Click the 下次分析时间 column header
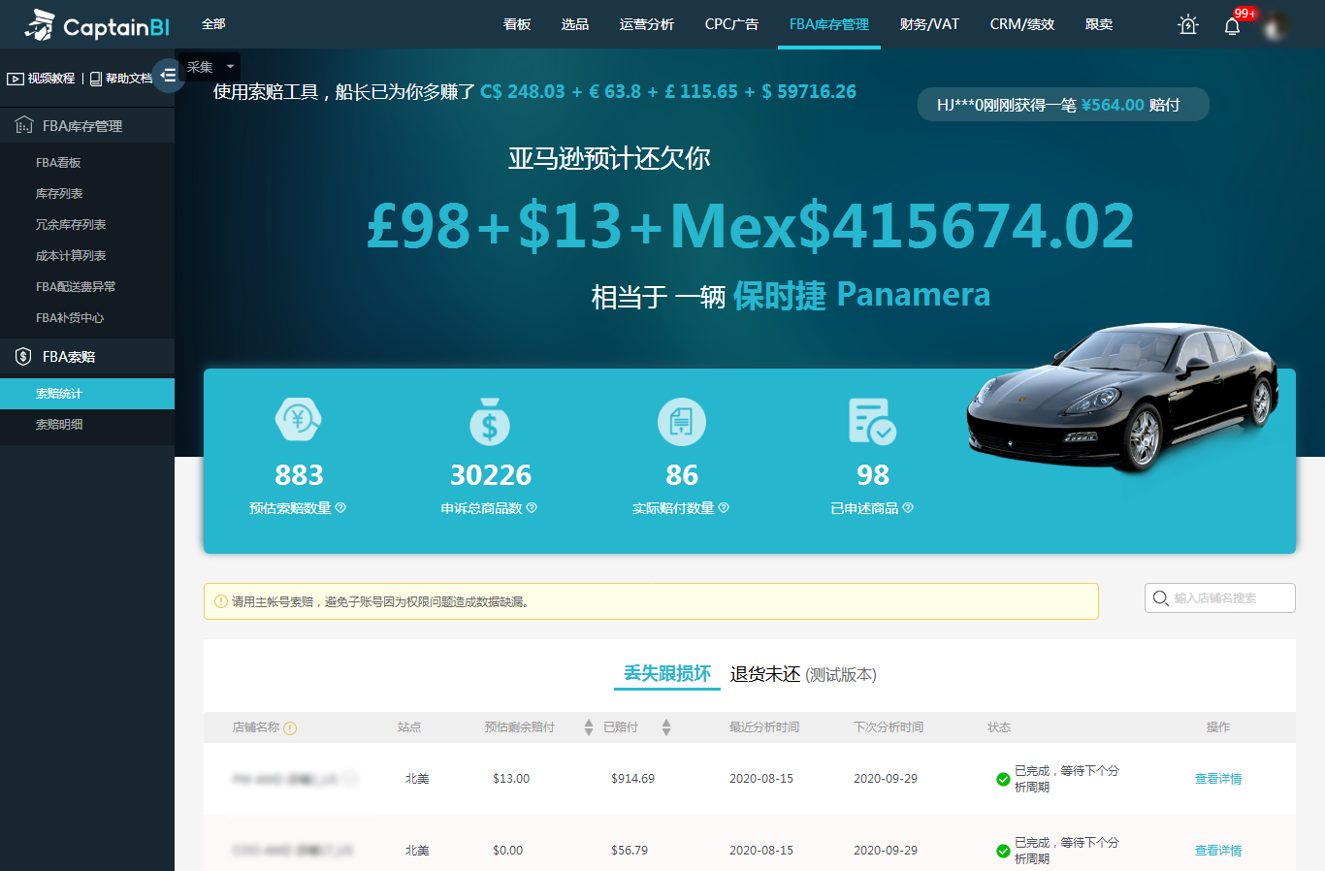1325x871 pixels. [889, 727]
